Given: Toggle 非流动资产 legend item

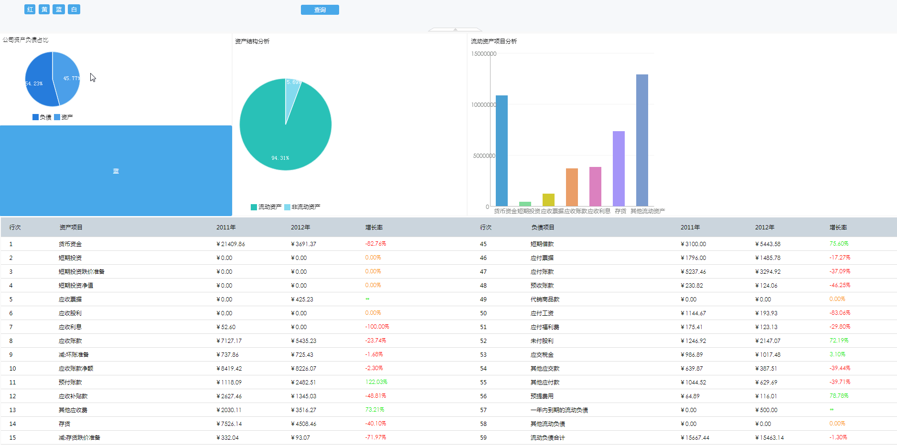Looking at the screenshot, I should pyautogui.click(x=302, y=207).
